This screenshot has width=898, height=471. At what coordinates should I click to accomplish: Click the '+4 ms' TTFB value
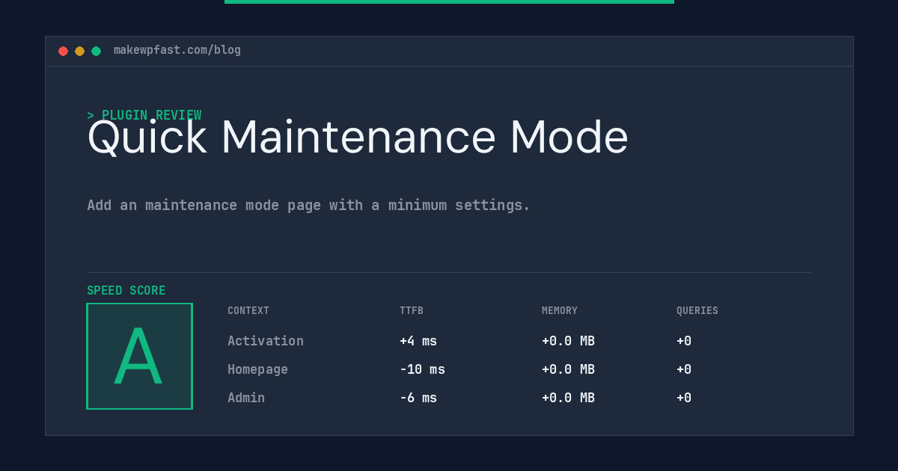(x=418, y=341)
